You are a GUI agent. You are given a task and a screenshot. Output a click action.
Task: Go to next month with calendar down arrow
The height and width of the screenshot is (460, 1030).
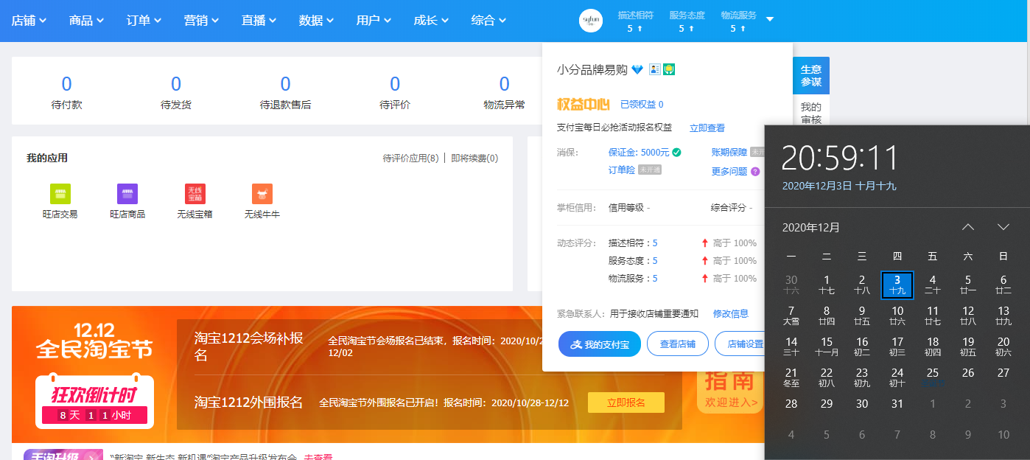click(x=1003, y=227)
